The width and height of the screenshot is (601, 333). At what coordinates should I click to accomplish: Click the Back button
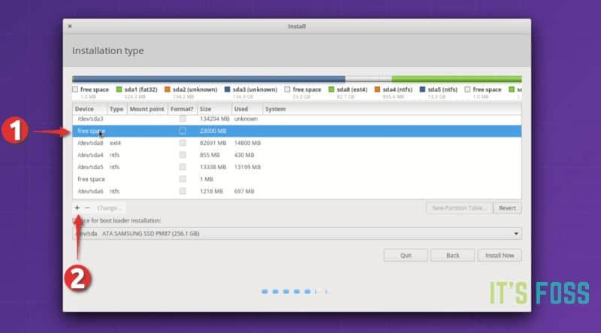pyautogui.click(x=453, y=256)
